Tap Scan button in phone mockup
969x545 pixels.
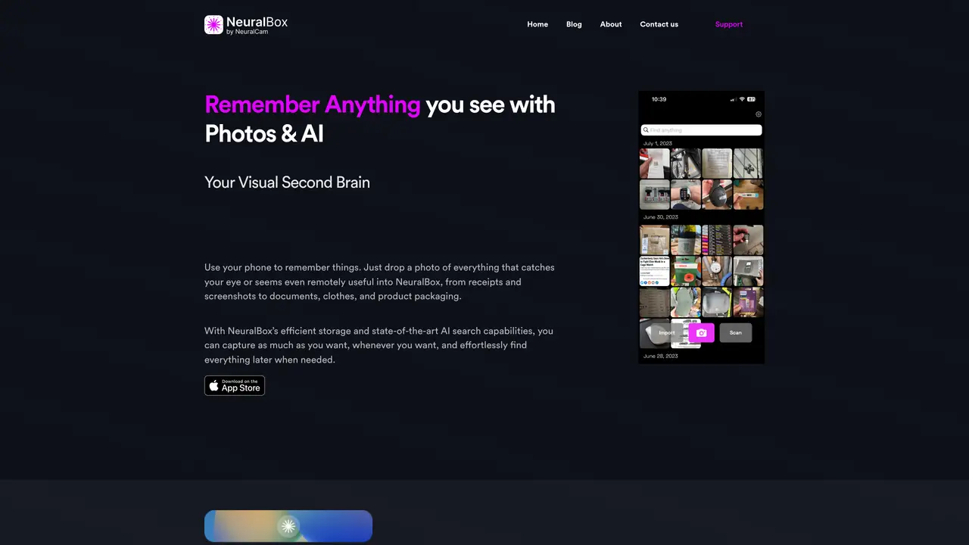[736, 332]
